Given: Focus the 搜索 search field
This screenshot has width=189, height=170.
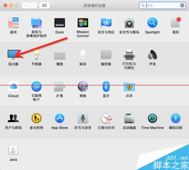Looking at the screenshot, I should [x=163, y=5].
